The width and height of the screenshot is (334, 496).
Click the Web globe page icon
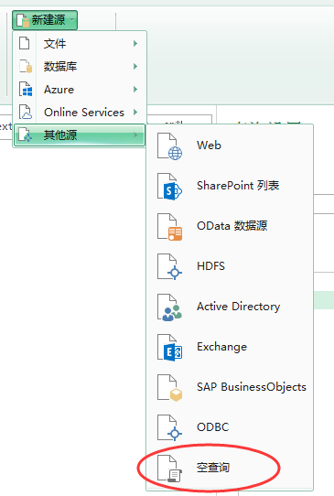coord(170,146)
